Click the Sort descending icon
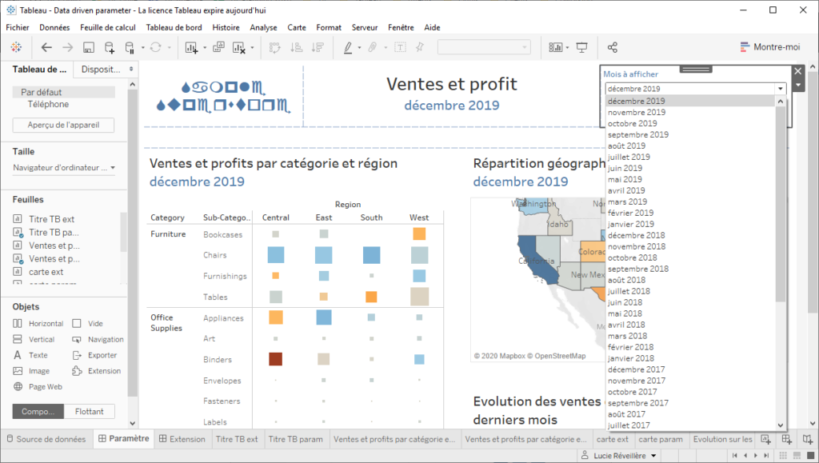 point(318,47)
